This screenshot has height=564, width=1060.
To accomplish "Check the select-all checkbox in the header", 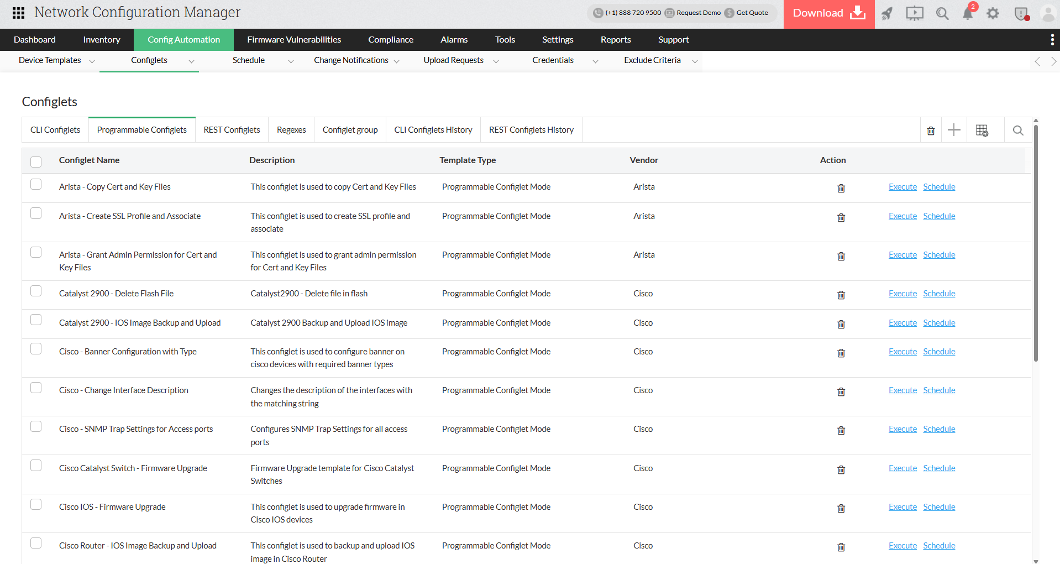I will tap(36, 161).
